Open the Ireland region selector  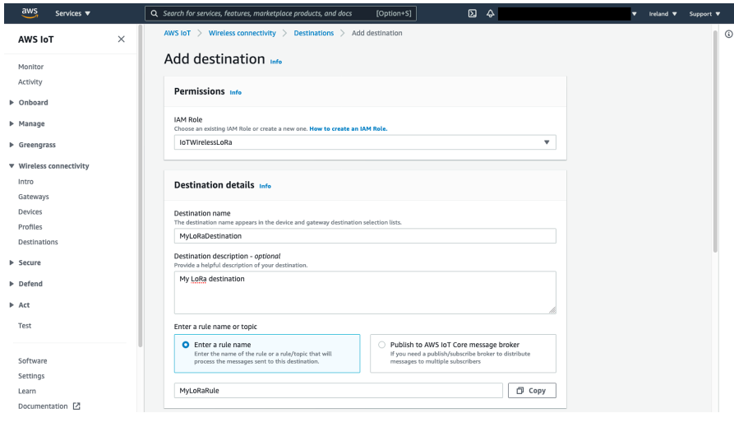pos(662,14)
